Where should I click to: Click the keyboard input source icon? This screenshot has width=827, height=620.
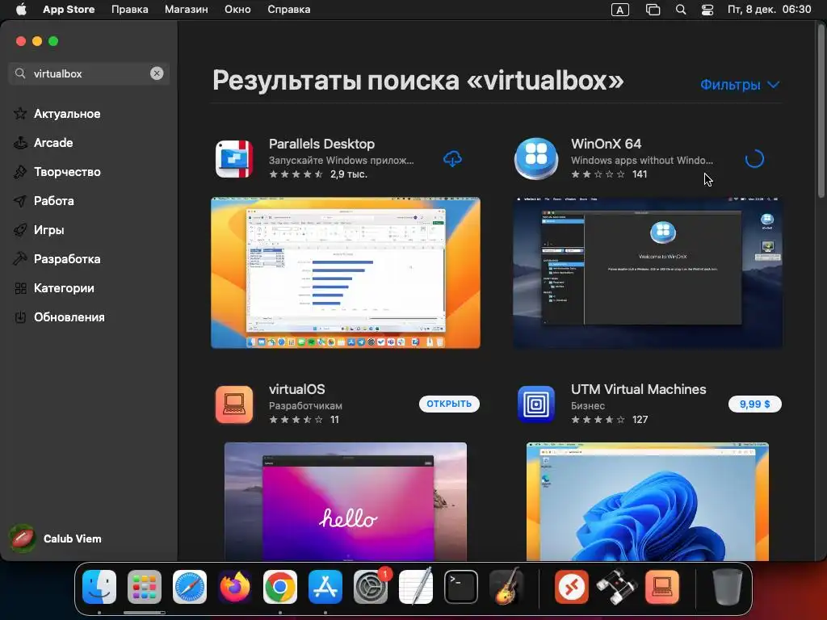tap(619, 10)
